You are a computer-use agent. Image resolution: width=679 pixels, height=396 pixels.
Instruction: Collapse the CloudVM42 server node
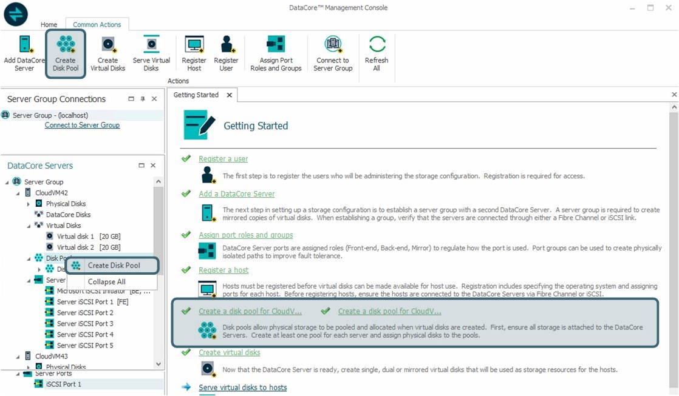point(18,193)
